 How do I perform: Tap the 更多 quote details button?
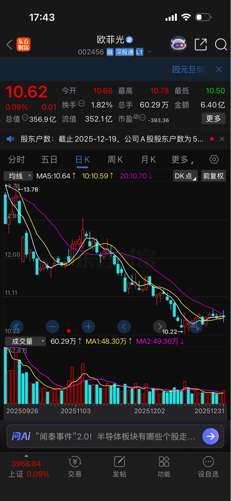[214, 118]
